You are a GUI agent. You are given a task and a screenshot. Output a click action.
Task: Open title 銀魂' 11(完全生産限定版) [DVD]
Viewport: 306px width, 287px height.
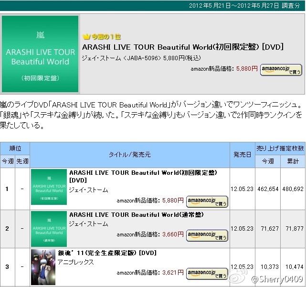pos(107,253)
